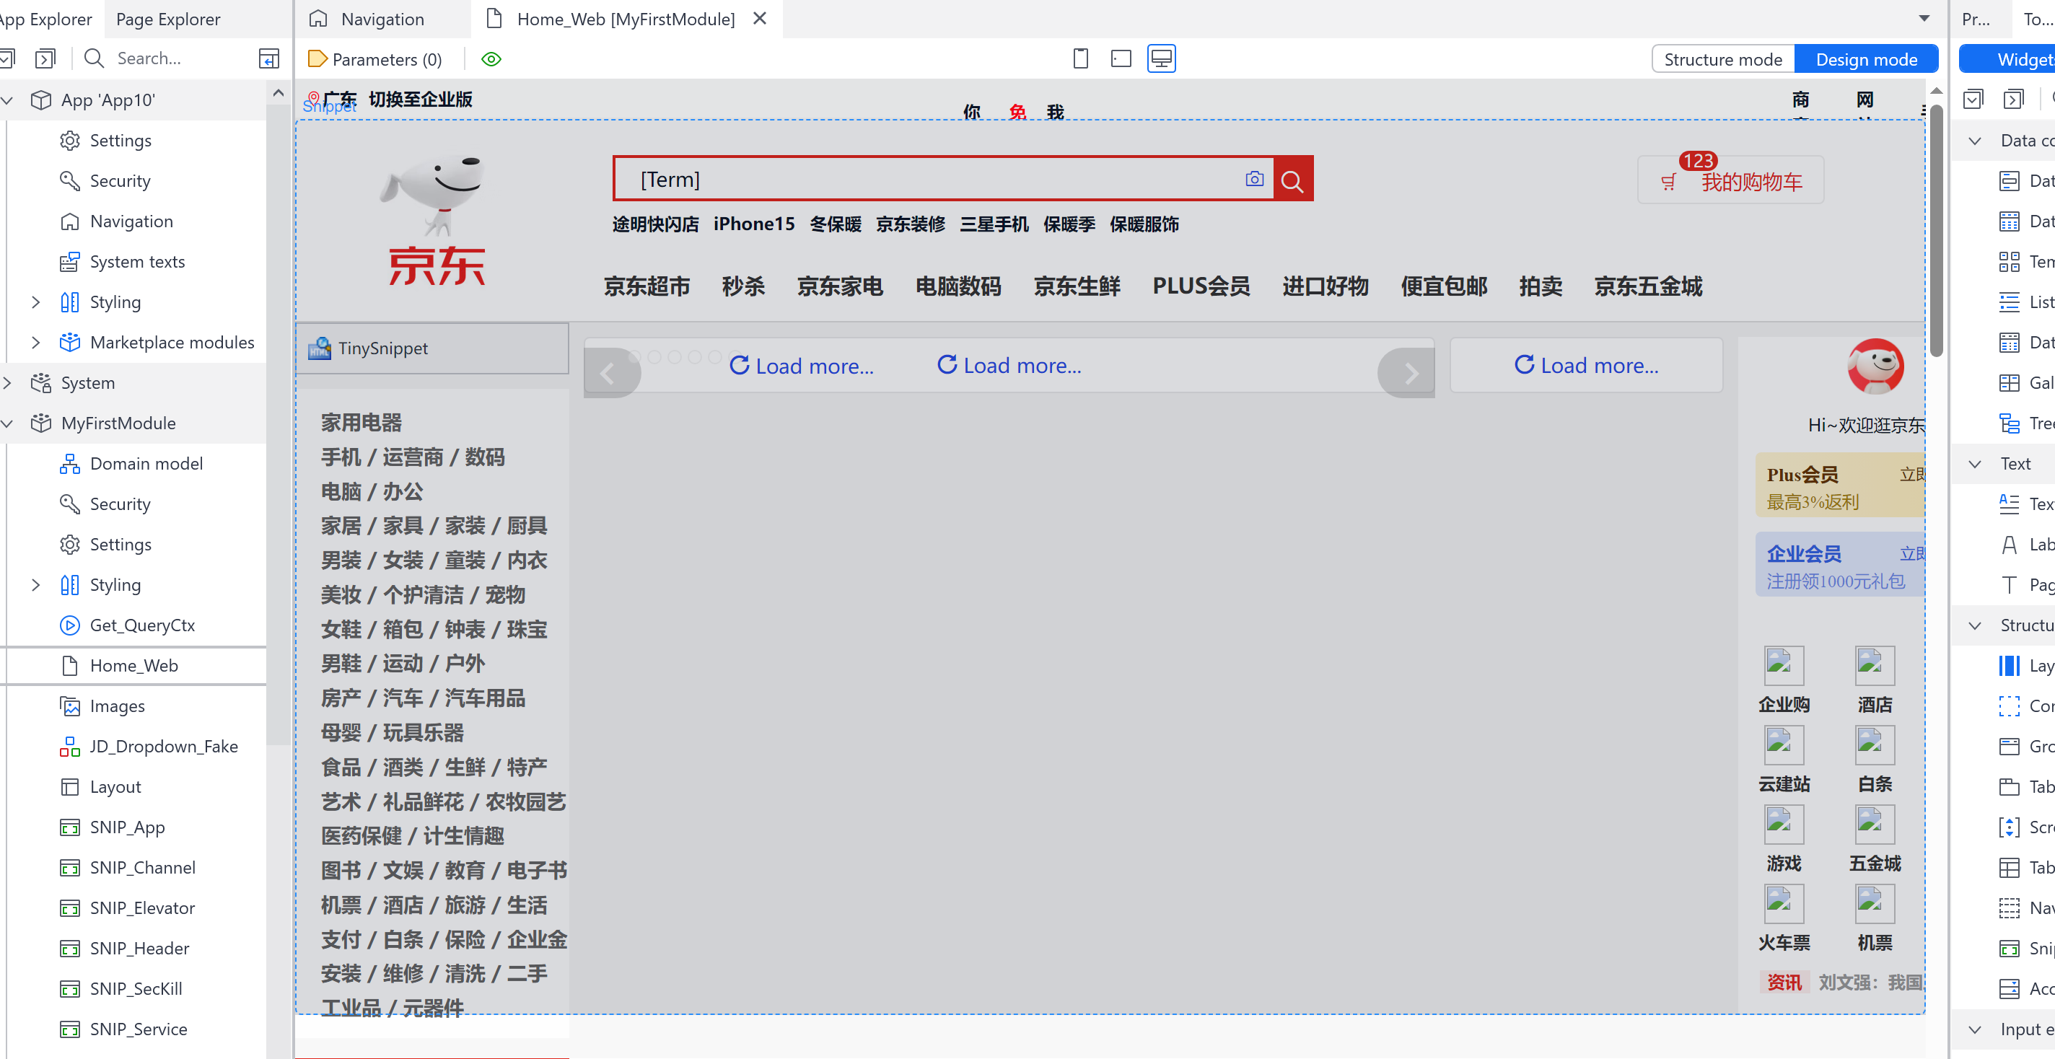Click the carousel previous arrow

coord(610,372)
